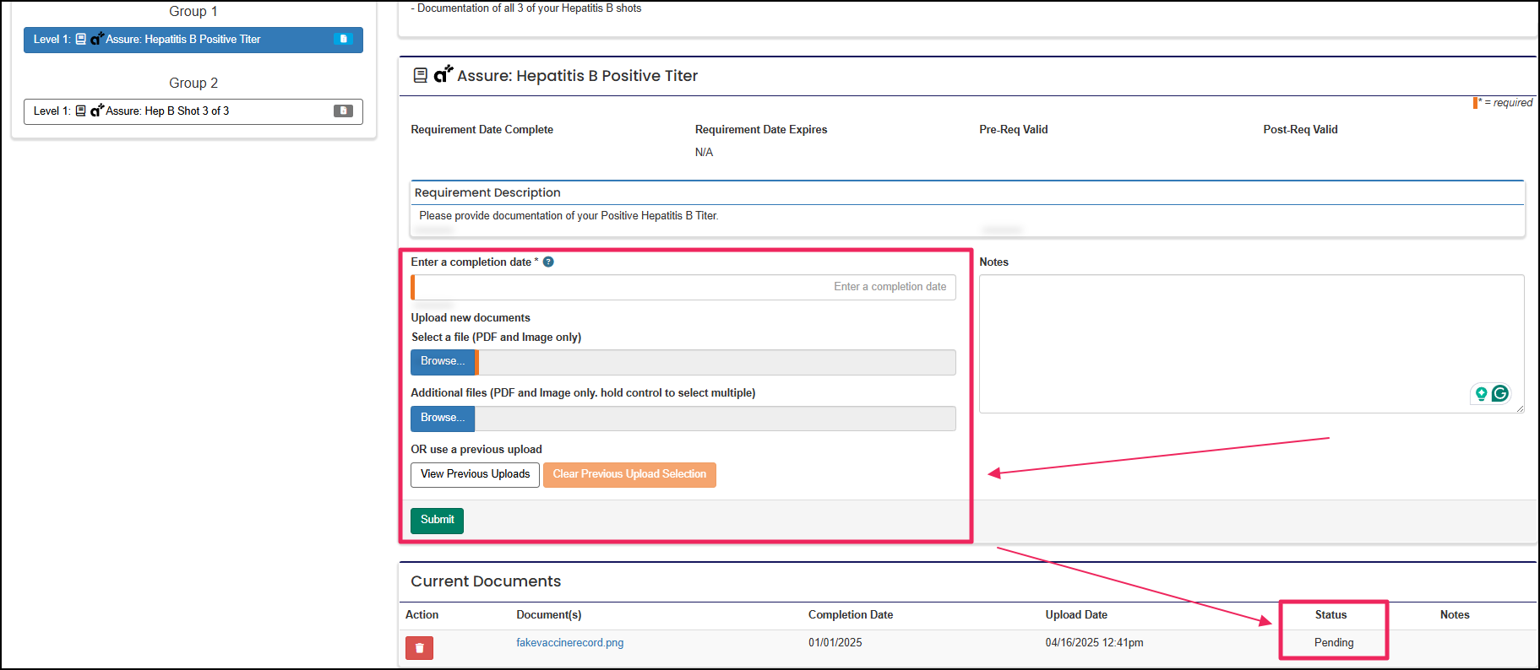Click the file path field for Additional files
1540x670 pixels.
[x=715, y=419]
